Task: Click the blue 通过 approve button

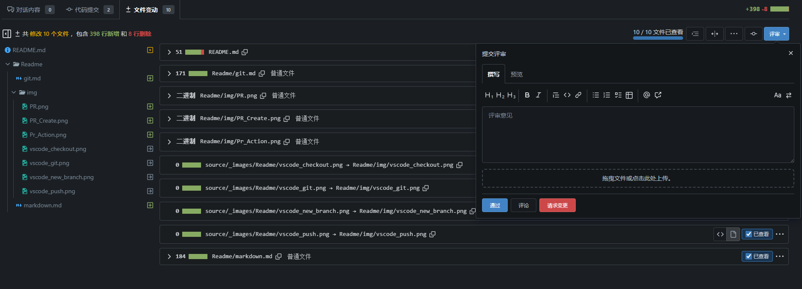Action: (x=495, y=205)
